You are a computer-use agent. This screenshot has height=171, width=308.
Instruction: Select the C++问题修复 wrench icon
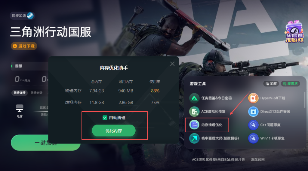pos(253,125)
